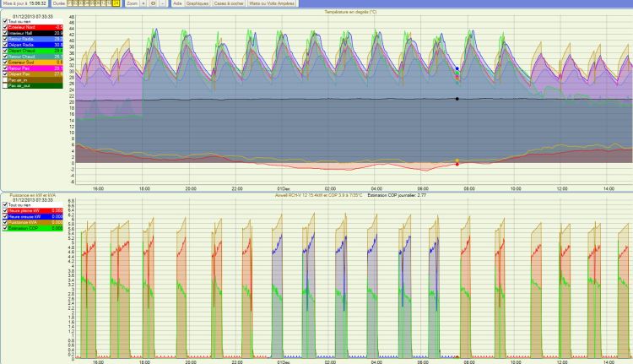Click the Mise à jour time field

click(36, 3)
